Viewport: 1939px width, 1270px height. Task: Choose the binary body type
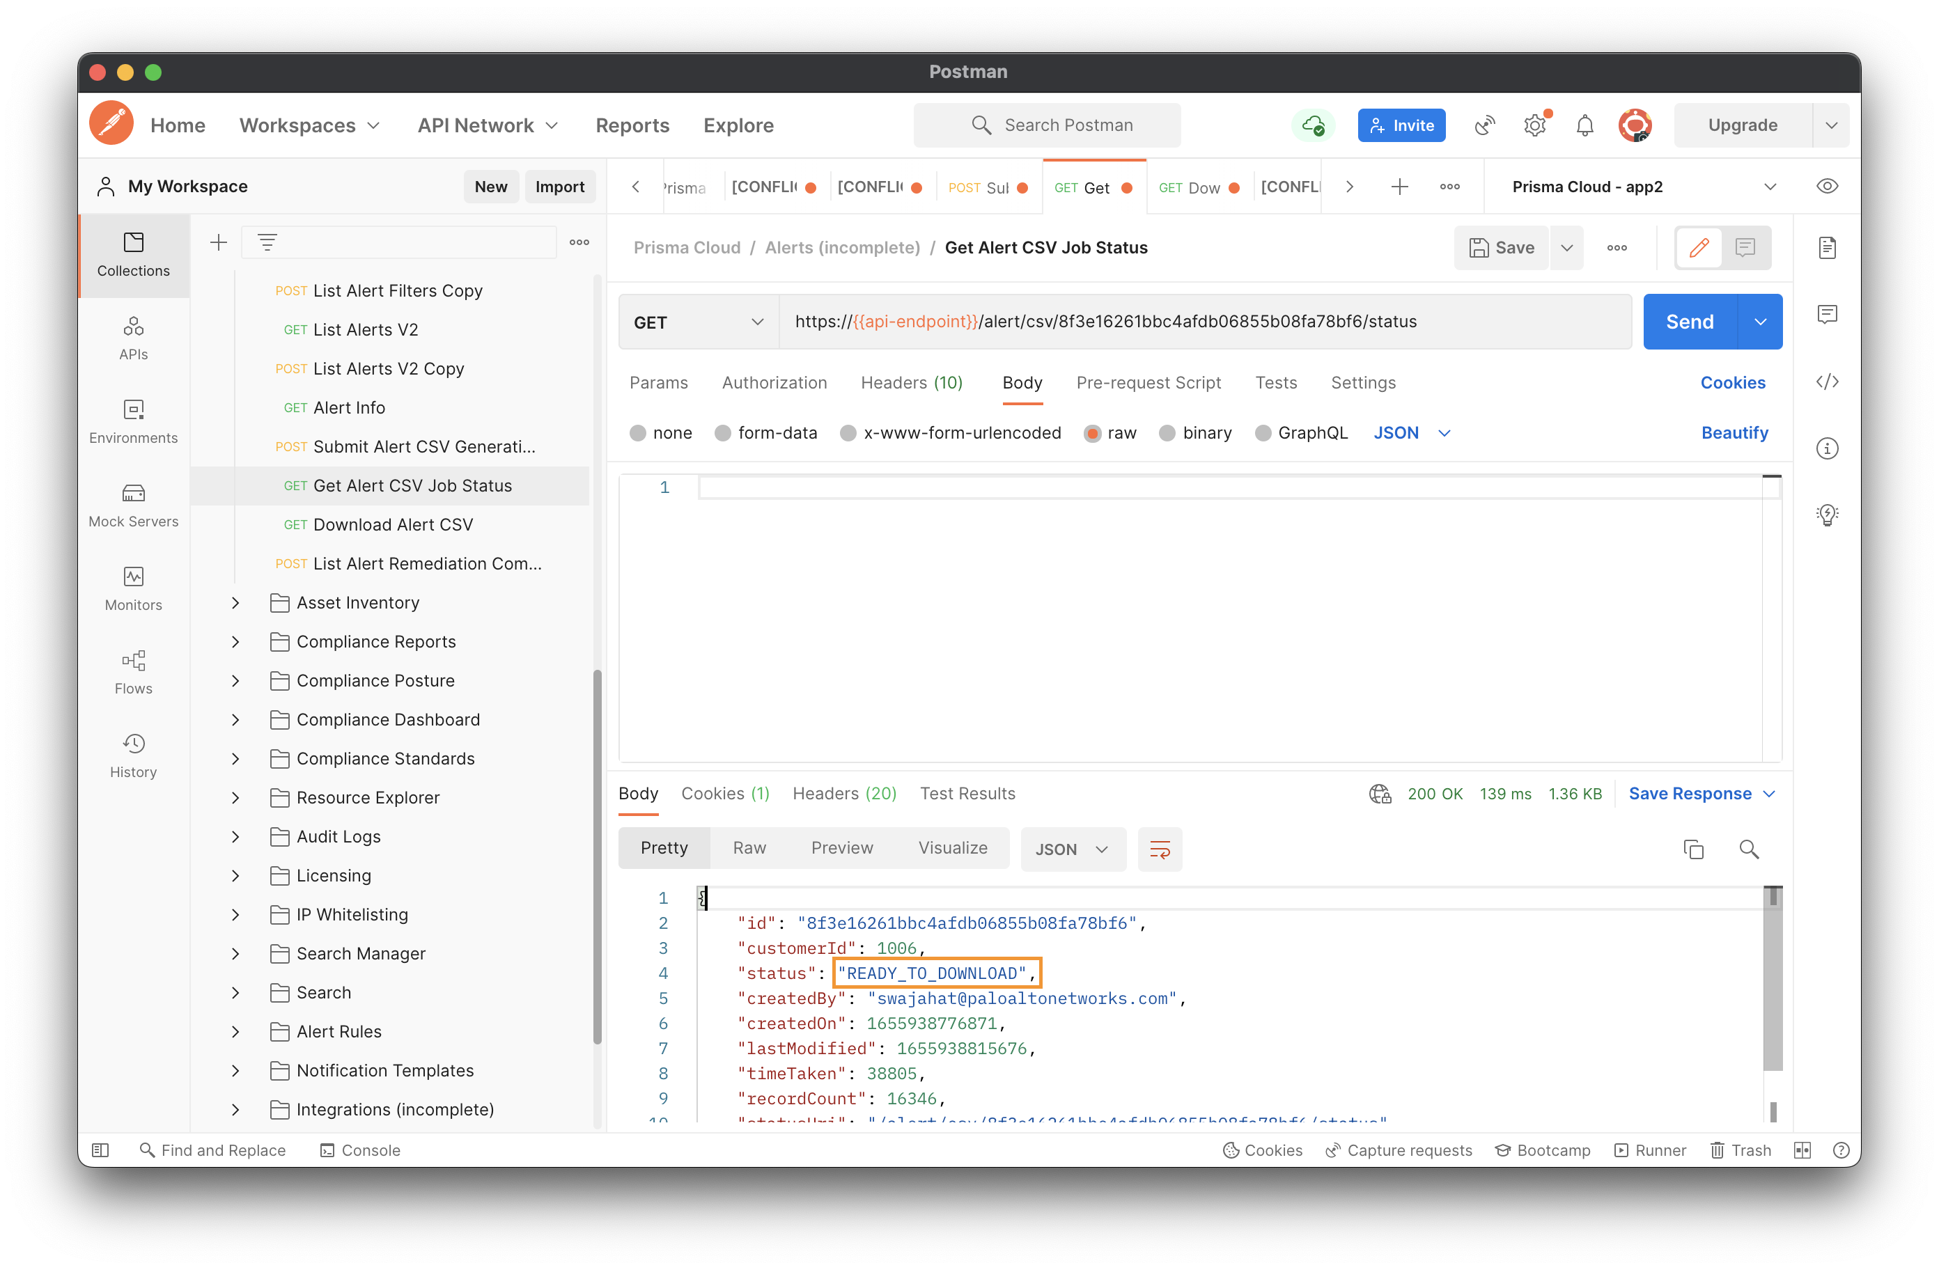coord(1195,432)
